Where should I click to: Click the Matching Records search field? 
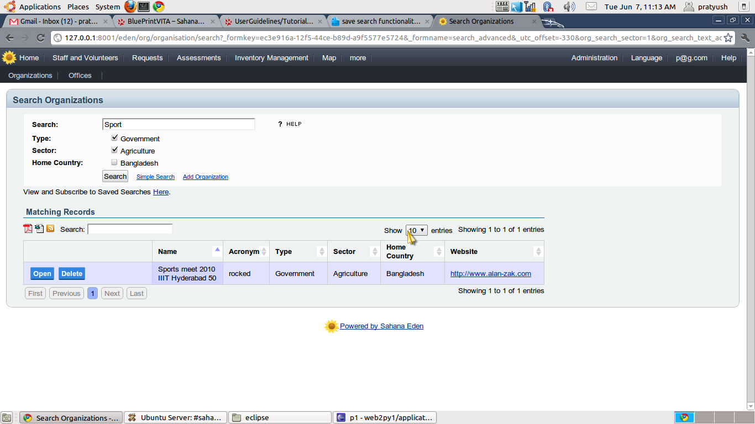coord(130,229)
